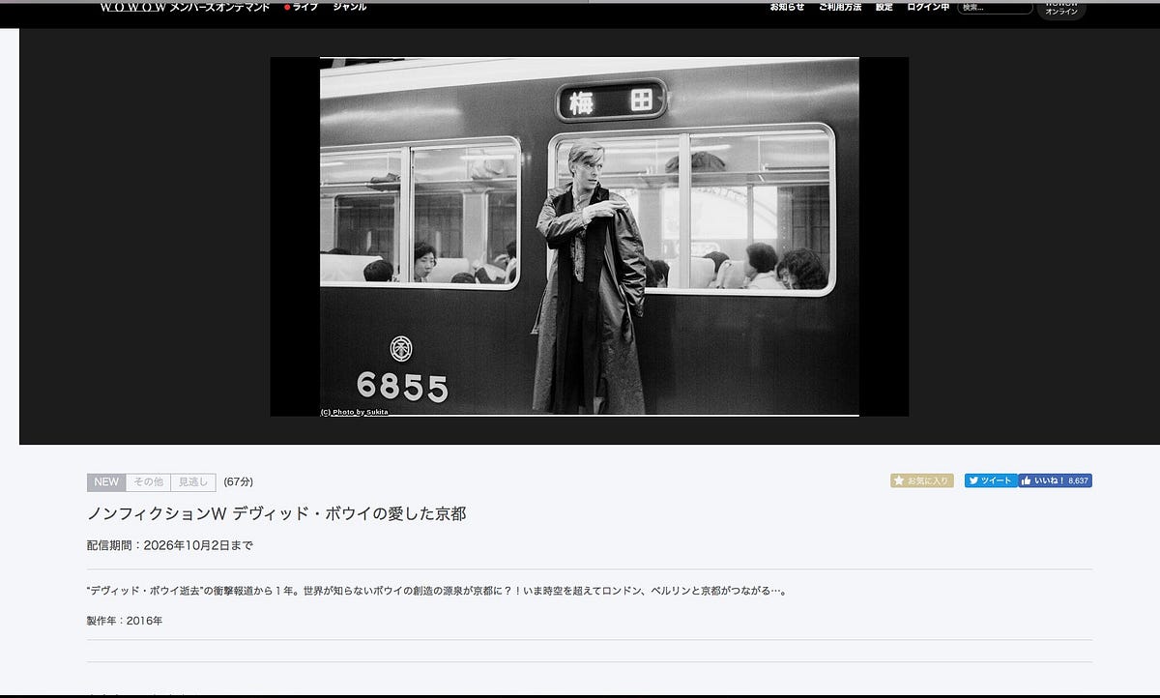Open the David Bowie train photo player
Image resolution: width=1160 pixels, height=698 pixels.
589,237
